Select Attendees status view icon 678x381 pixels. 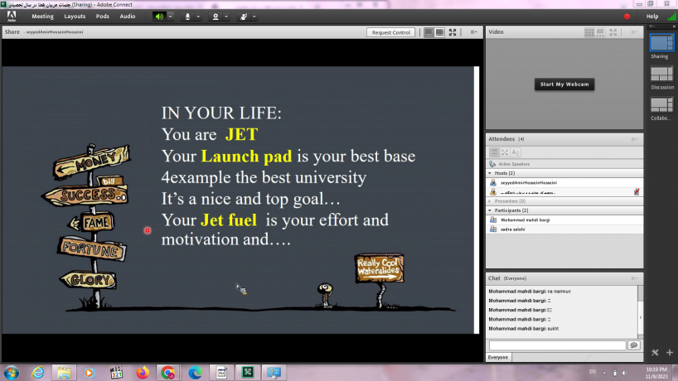tap(516, 152)
